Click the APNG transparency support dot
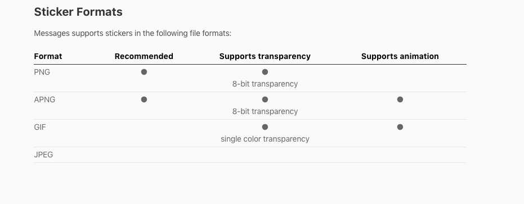This screenshot has width=524, height=204. pyautogui.click(x=265, y=99)
